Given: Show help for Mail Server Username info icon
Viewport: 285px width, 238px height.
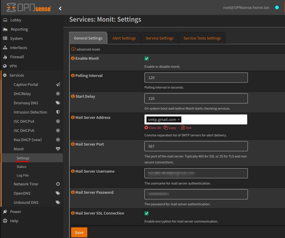Looking at the screenshot, I should (73, 171).
